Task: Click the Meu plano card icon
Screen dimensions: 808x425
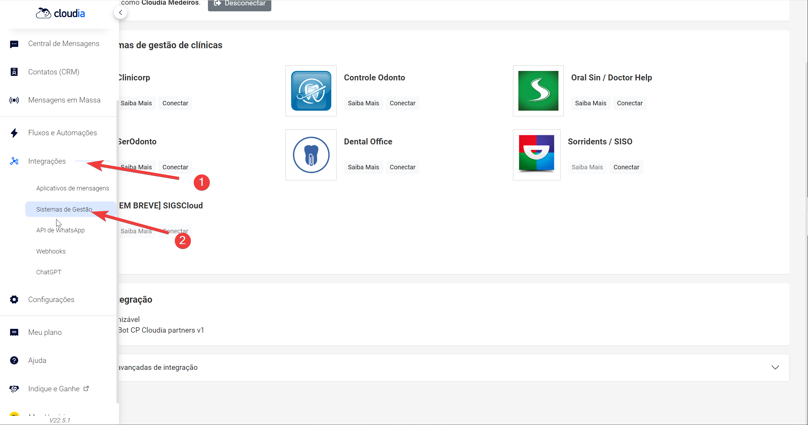Action: pos(14,332)
